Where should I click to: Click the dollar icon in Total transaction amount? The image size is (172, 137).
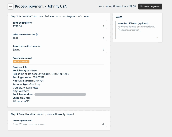[x=103, y=50]
